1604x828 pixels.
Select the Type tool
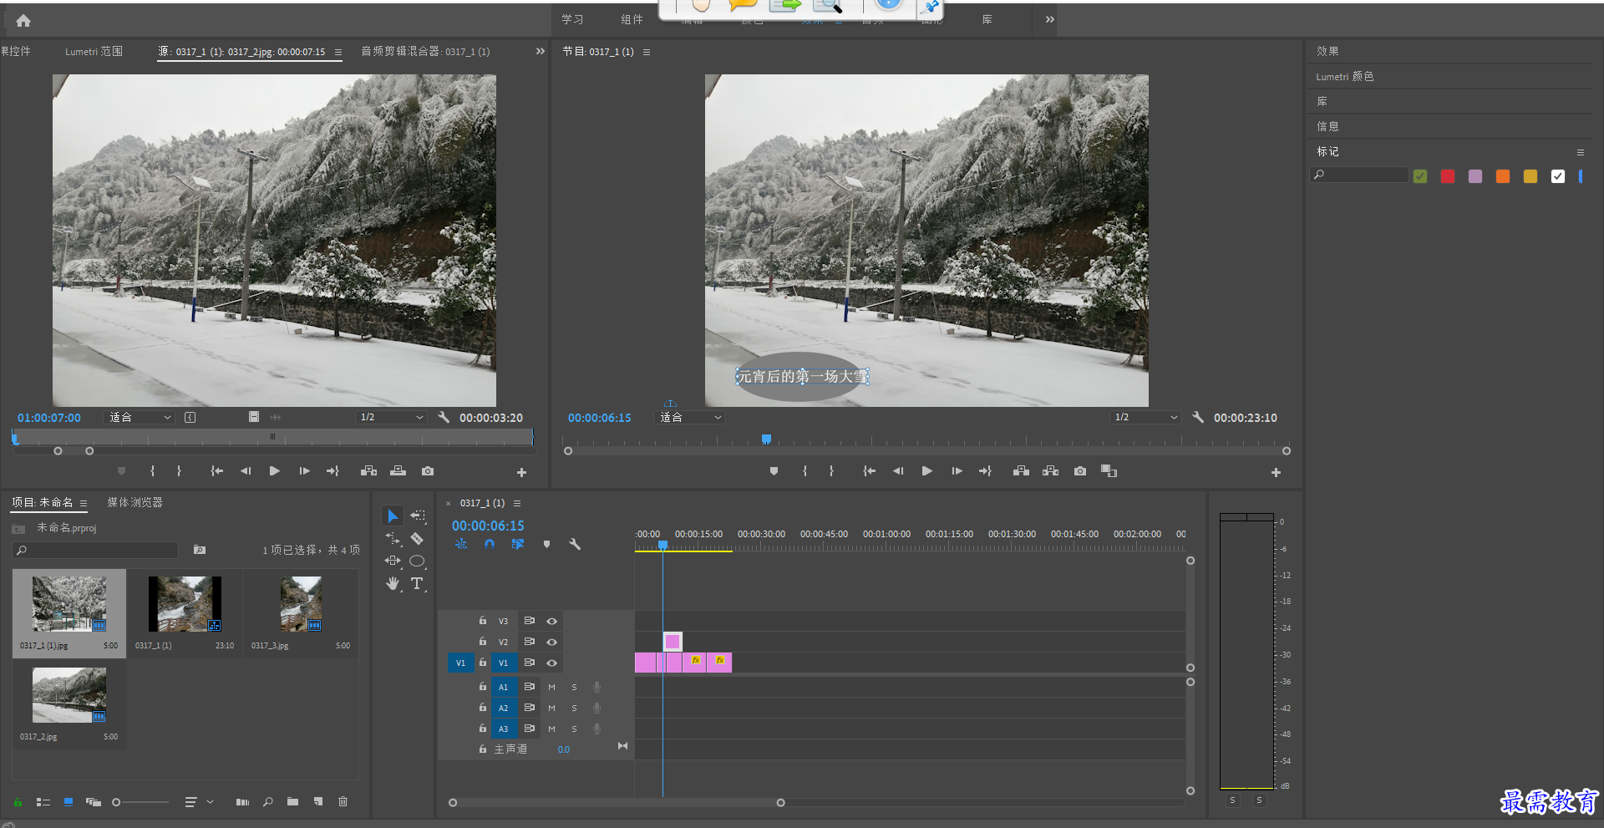[417, 583]
